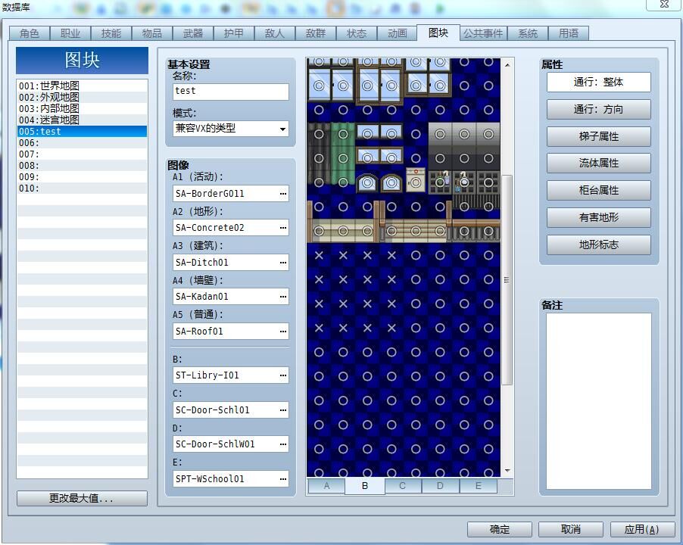The width and height of the screenshot is (683, 545).
Task: Select empty list row 006:
Action: (82, 143)
